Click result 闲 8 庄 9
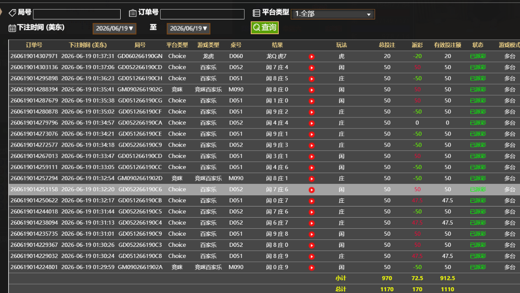520x293 pixels. pos(277,256)
